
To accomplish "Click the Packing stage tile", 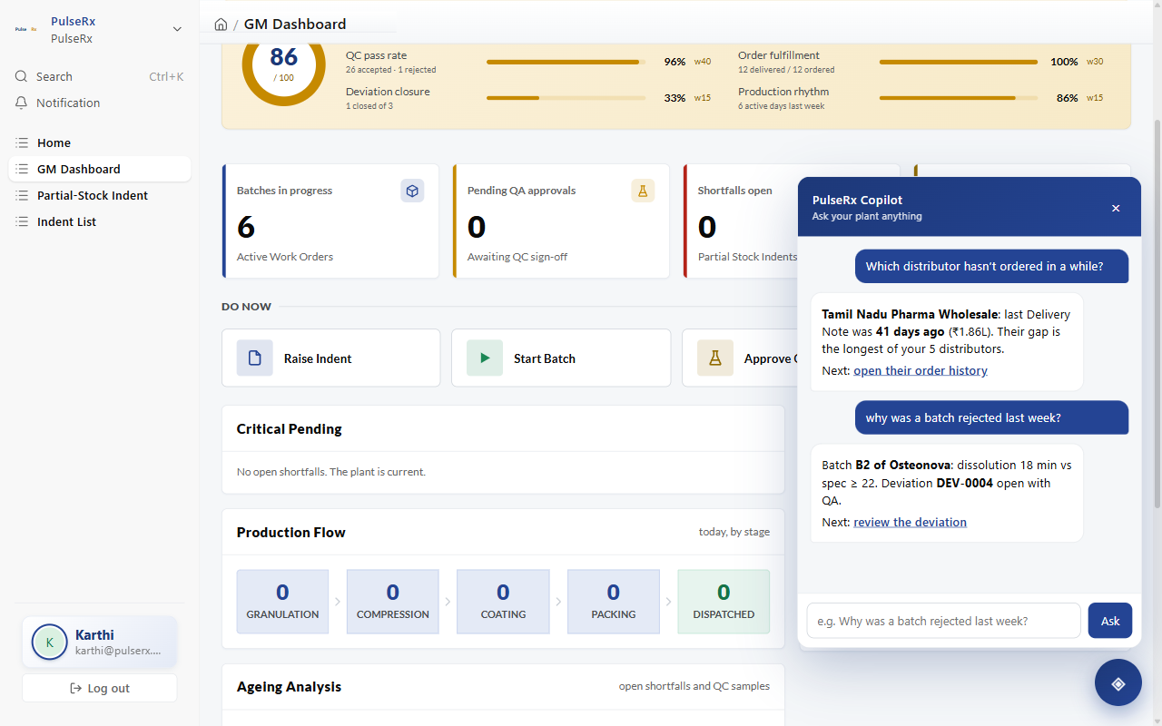I will [614, 602].
